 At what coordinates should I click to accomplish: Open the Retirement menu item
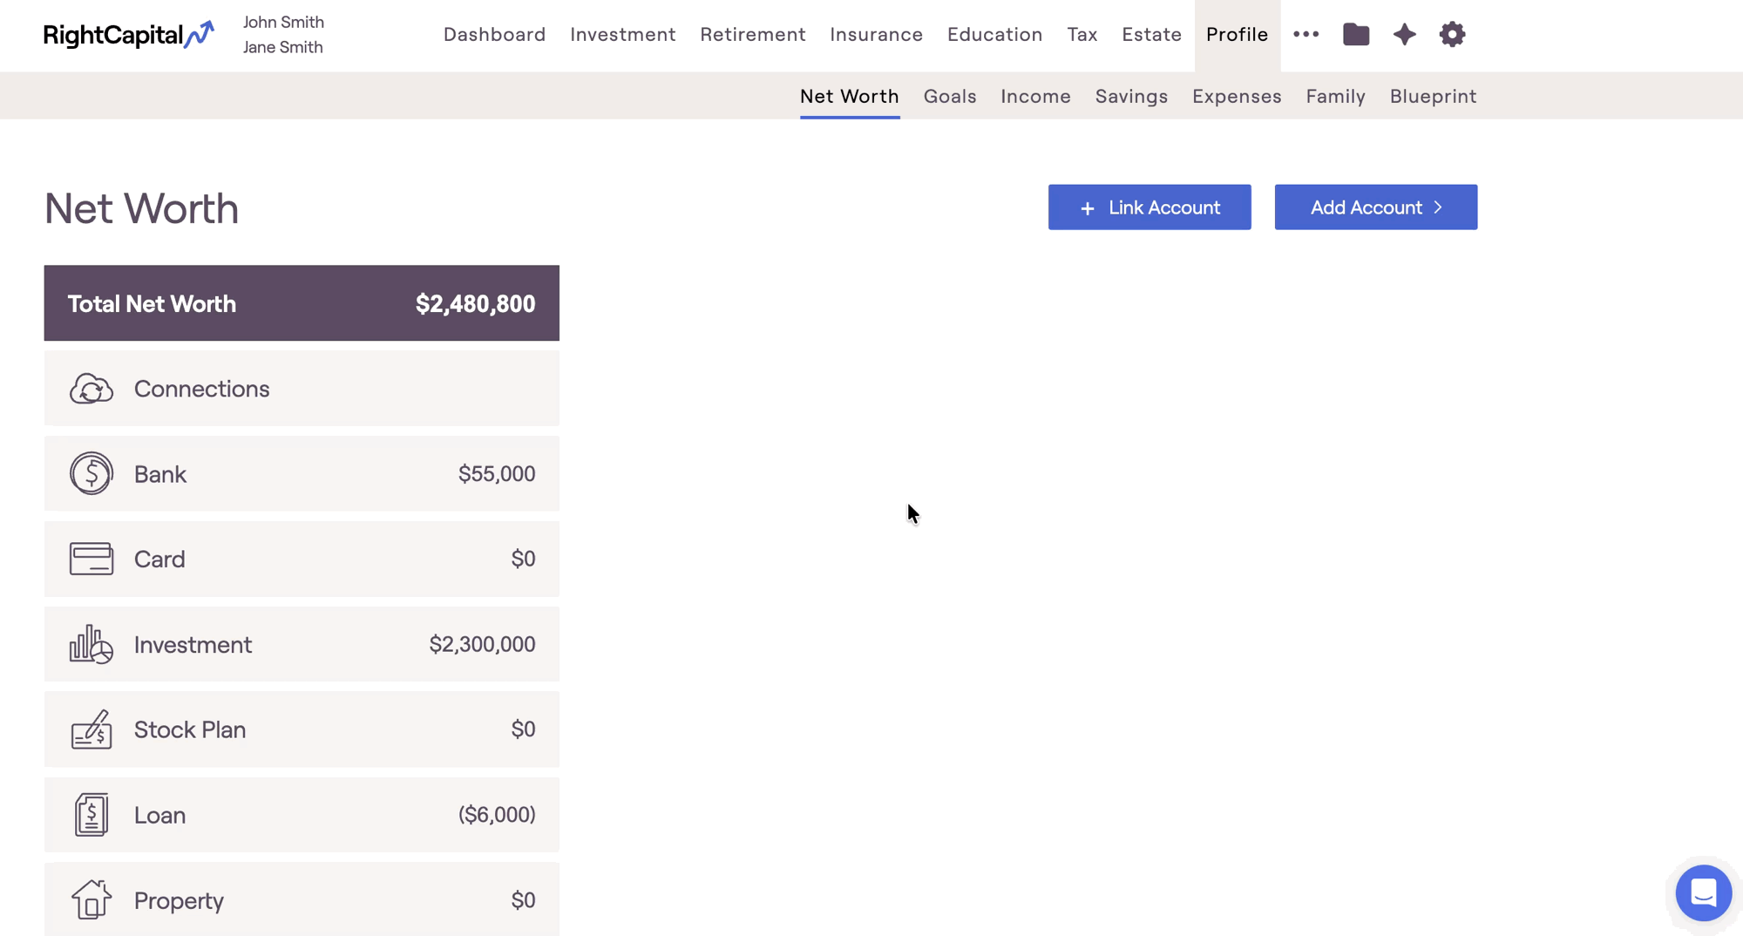tap(752, 35)
